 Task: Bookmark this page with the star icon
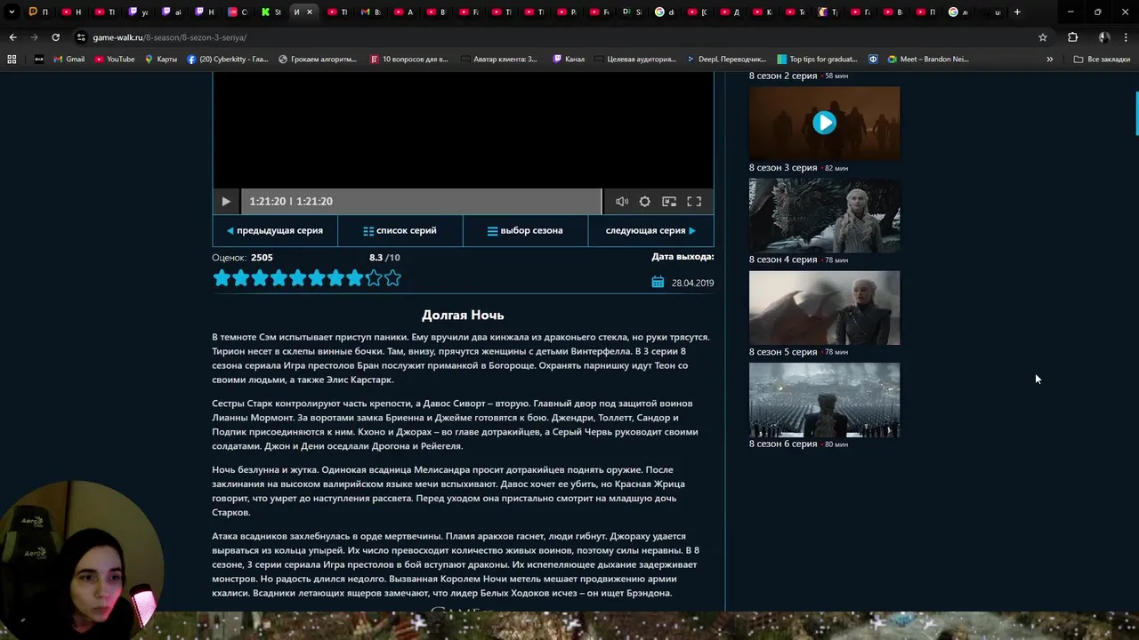tap(1043, 37)
